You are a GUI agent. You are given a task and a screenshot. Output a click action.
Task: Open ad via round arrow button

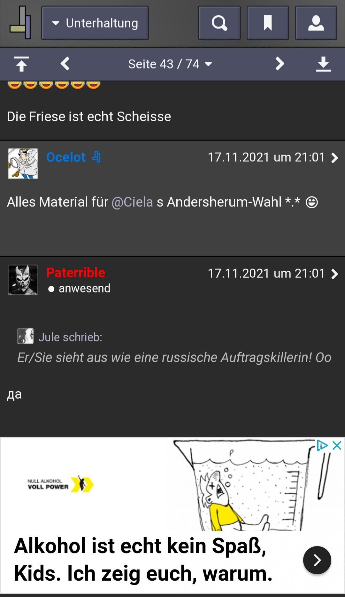pyautogui.click(x=317, y=560)
